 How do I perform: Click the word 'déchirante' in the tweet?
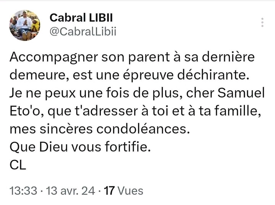pyautogui.click(x=213, y=75)
